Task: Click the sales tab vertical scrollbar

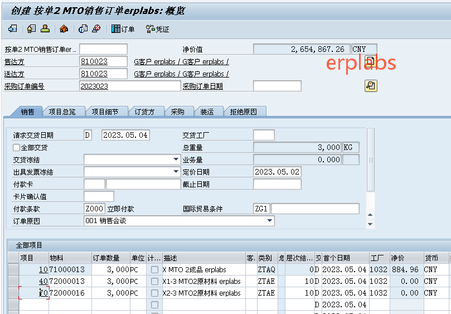Action: click(371, 160)
